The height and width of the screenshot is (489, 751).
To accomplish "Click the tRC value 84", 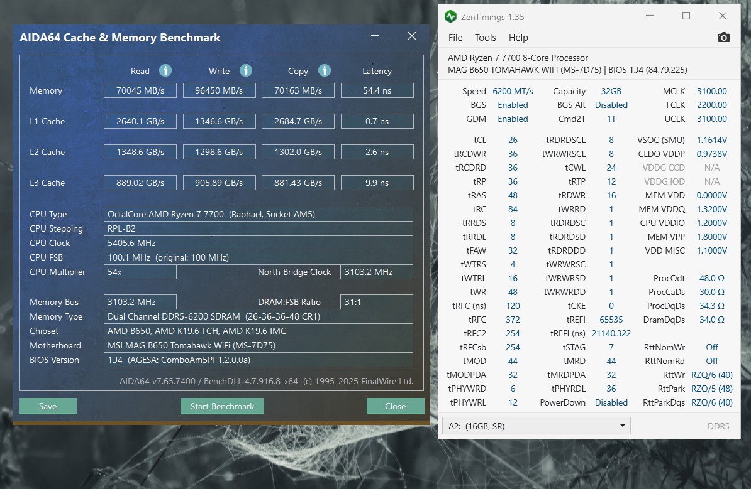I will click(513, 209).
